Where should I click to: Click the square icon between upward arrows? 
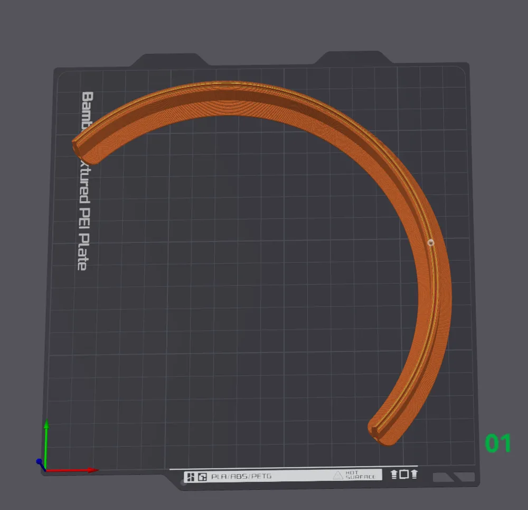[404, 474]
